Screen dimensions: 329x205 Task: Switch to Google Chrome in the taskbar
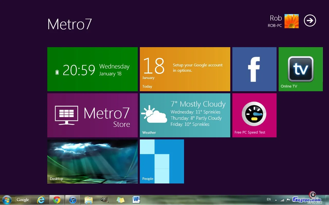pos(57,200)
